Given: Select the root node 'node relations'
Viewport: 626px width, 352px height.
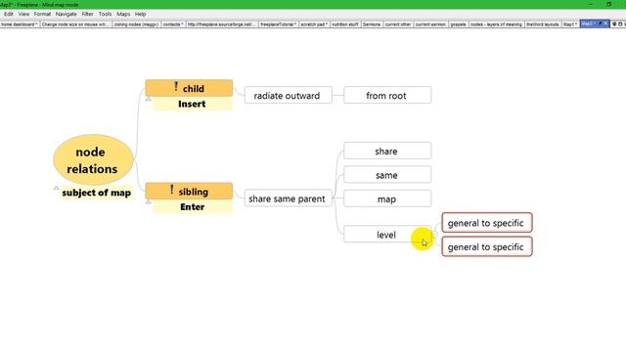Looking at the screenshot, I should click(x=93, y=159).
